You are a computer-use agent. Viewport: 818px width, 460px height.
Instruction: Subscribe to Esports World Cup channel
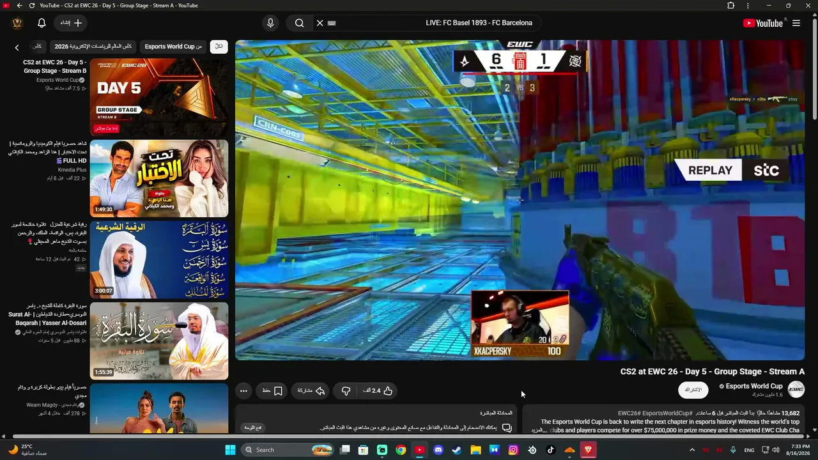point(693,390)
